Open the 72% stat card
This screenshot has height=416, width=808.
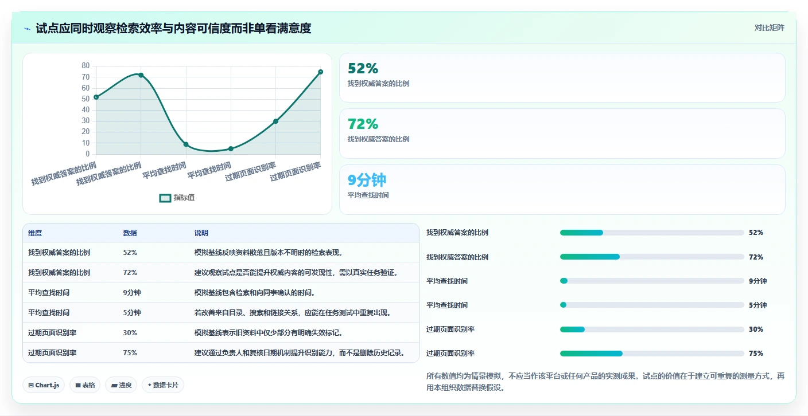(562, 134)
